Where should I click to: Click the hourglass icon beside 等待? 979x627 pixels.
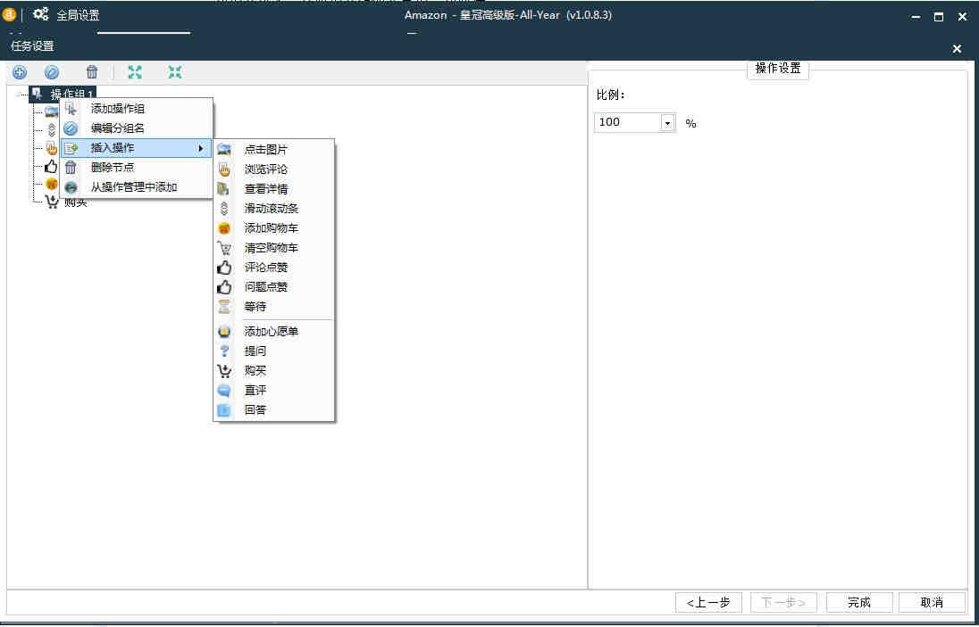point(224,308)
